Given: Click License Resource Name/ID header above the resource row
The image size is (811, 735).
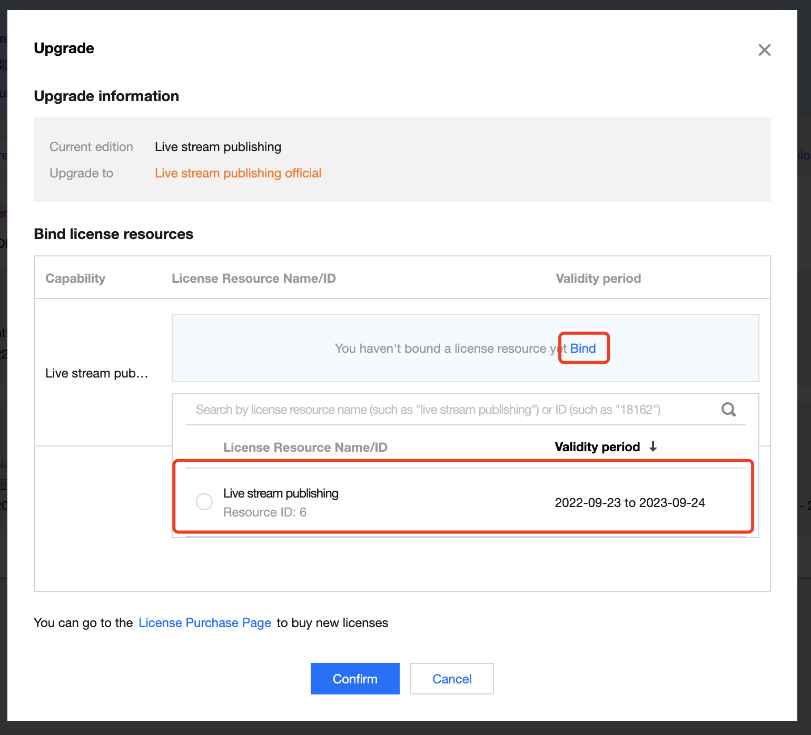Looking at the screenshot, I should point(305,448).
